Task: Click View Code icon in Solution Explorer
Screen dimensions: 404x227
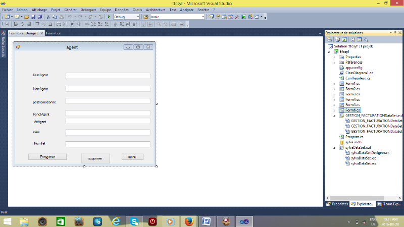Action: (x=353, y=40)
